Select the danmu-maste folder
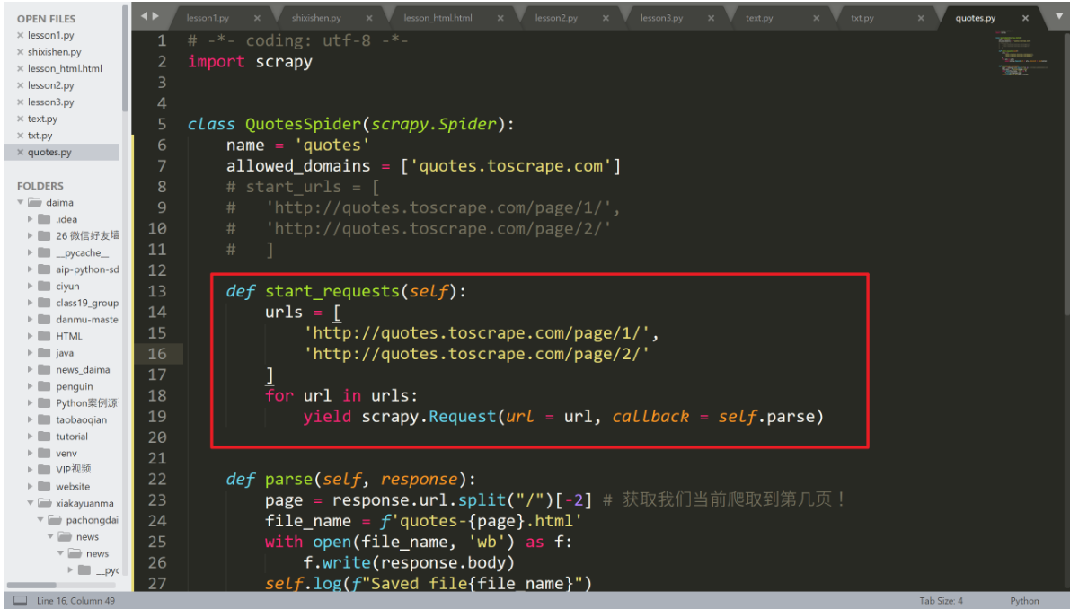Screen dimensions: 1070x609 [86, 319]
